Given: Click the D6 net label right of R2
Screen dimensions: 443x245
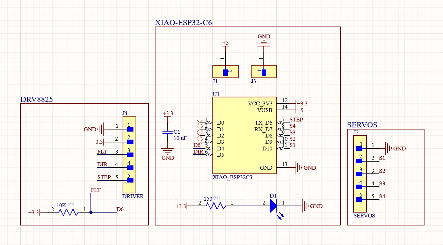Looking at the screenshot, I should pyautogui.click(x=120, y=209).
